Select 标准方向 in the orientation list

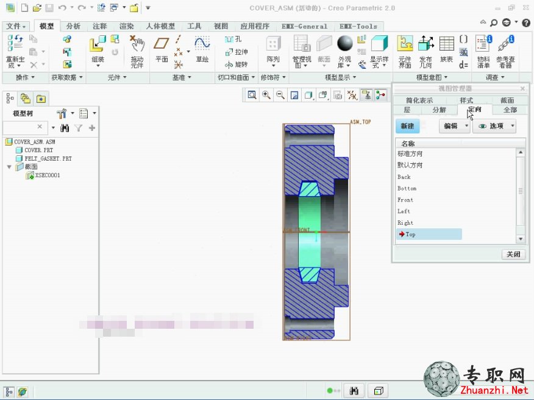(x=410, y=154)
